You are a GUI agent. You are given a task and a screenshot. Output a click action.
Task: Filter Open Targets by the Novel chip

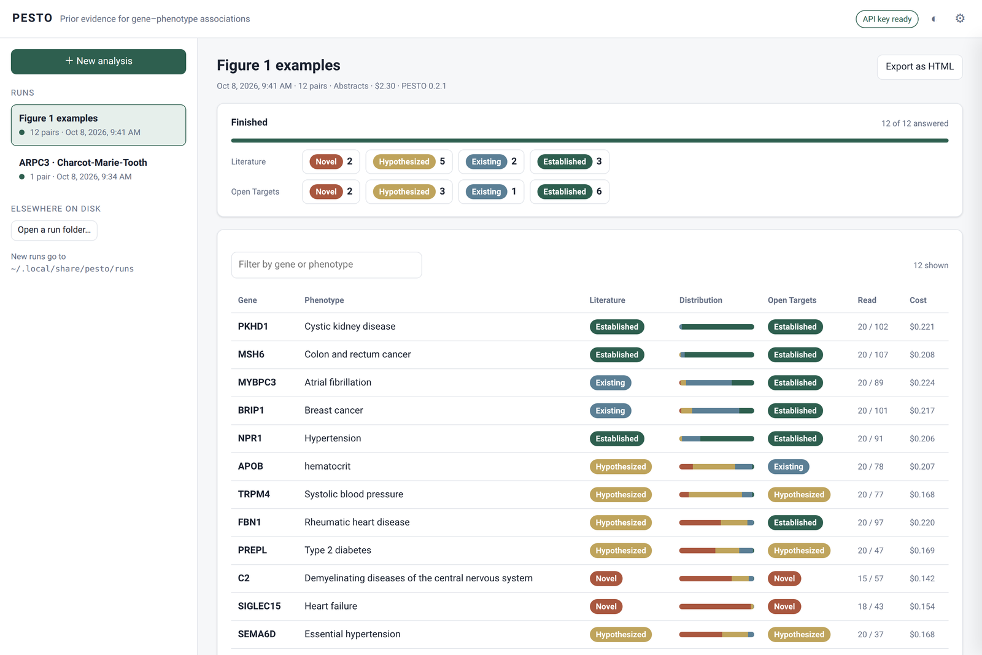coord(331,192)
